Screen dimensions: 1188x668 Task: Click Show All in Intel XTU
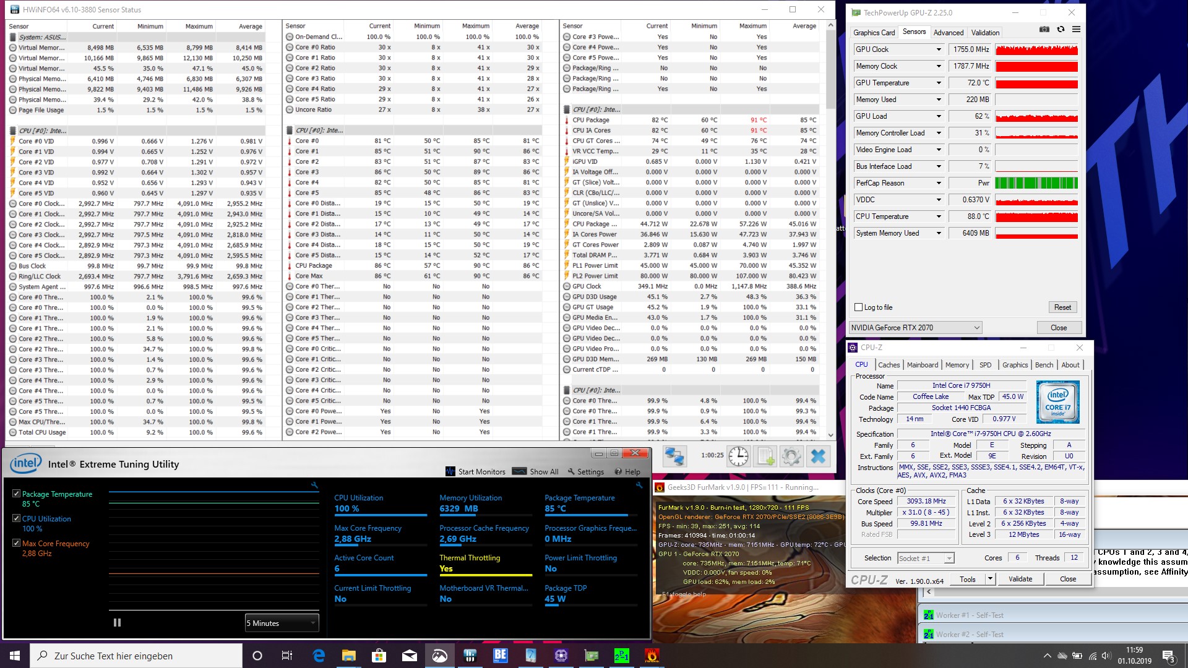[536, 471]
